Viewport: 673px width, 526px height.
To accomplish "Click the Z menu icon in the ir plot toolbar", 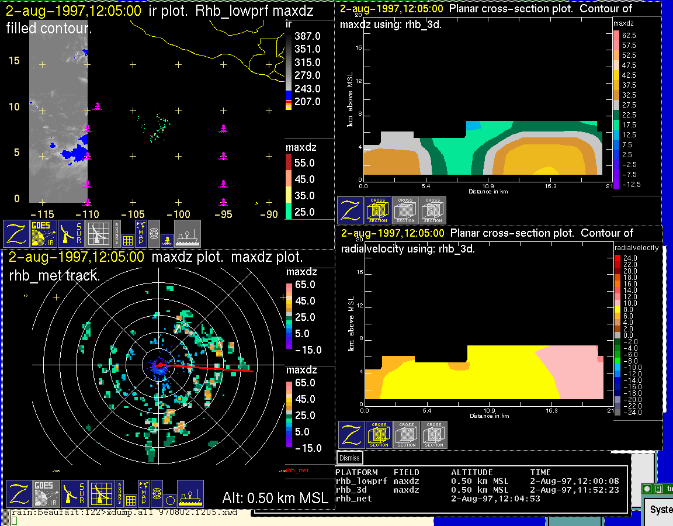I will [x=16, y=234].
